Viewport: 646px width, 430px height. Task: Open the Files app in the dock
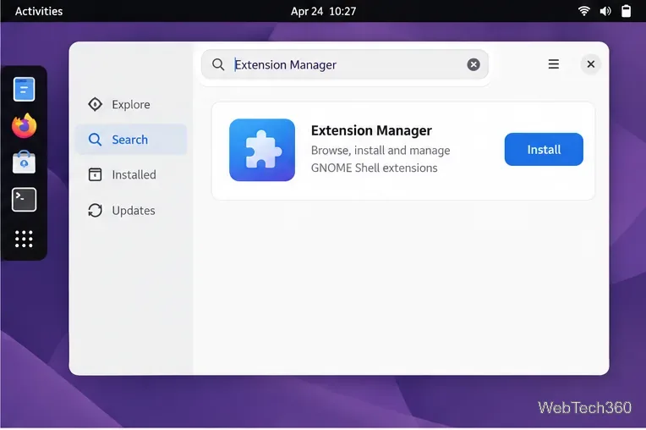[24, 89]
